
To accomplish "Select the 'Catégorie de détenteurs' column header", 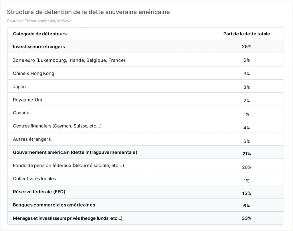I will tap(39, 34).
